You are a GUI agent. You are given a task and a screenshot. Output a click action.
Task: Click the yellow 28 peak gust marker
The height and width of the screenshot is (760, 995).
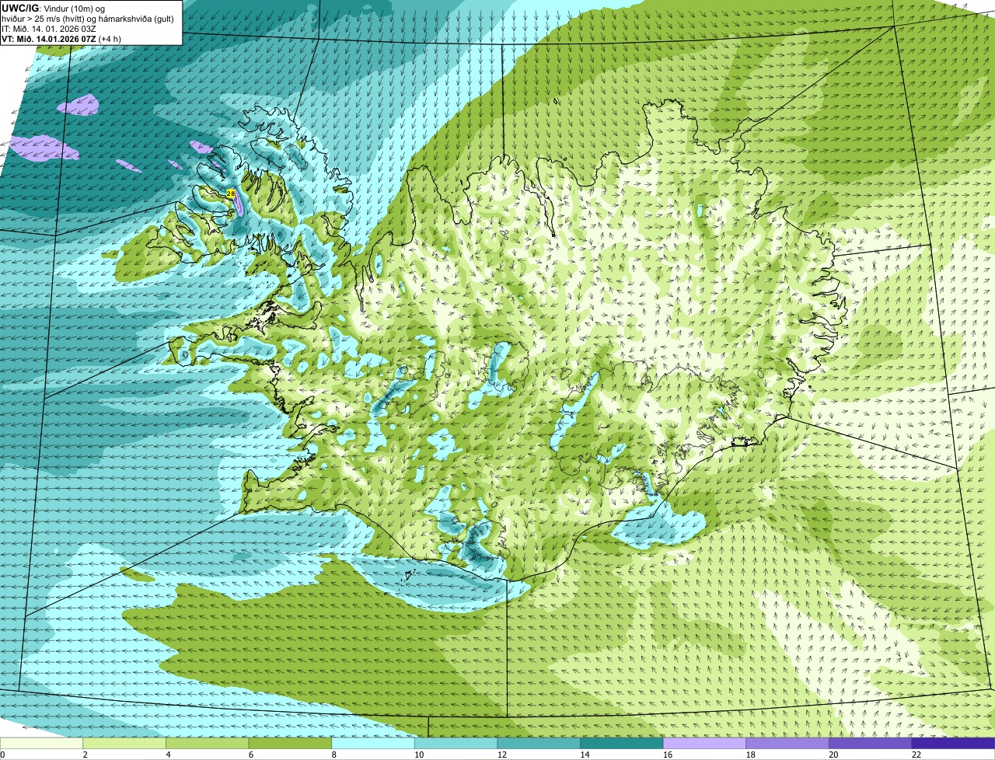tap(231, 193)
